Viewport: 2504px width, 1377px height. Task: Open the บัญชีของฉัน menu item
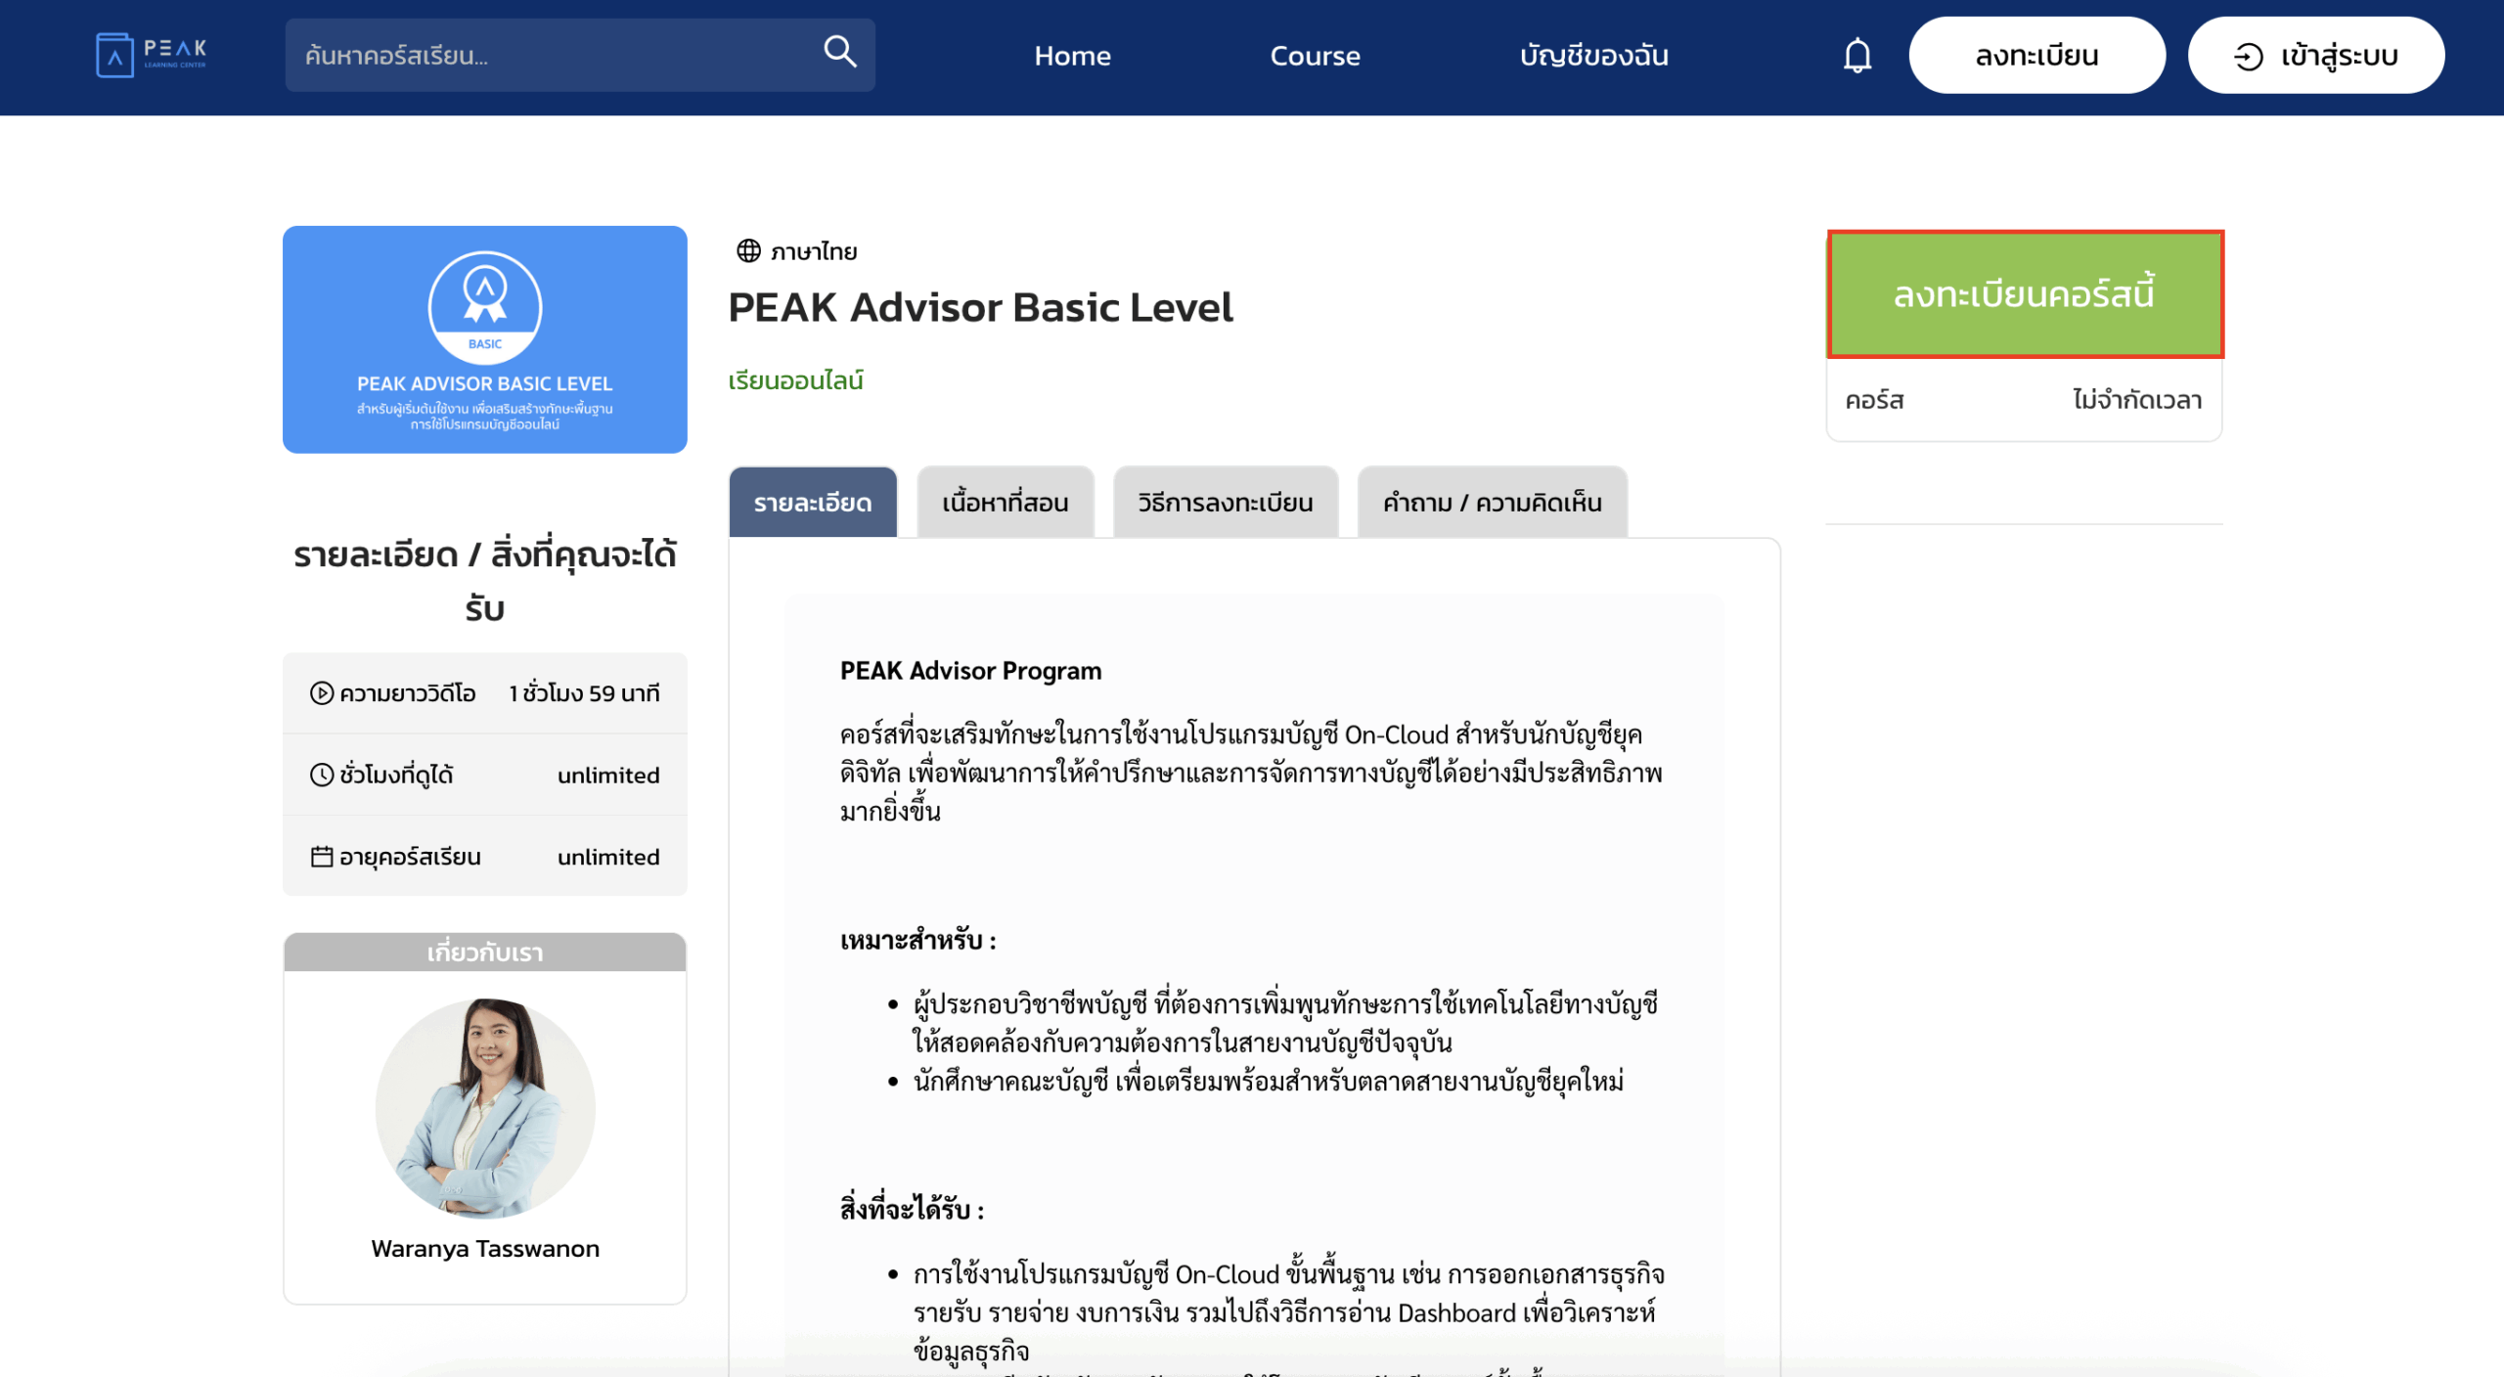(1594, 56)
